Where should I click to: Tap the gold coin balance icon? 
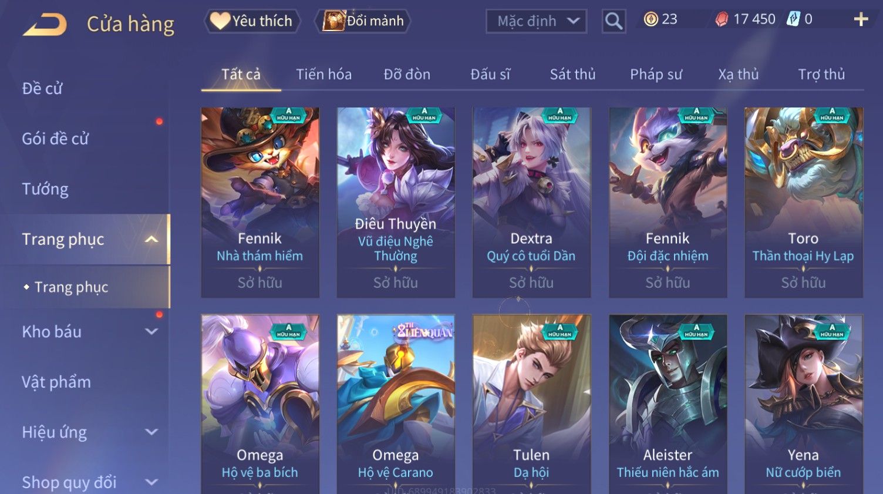pyautogui.click(x=651, y=19)
